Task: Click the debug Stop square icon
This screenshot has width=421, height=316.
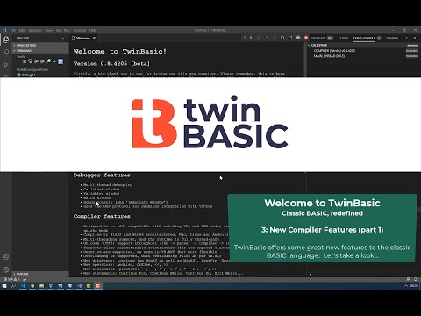Action: click(x=290, y=38)
